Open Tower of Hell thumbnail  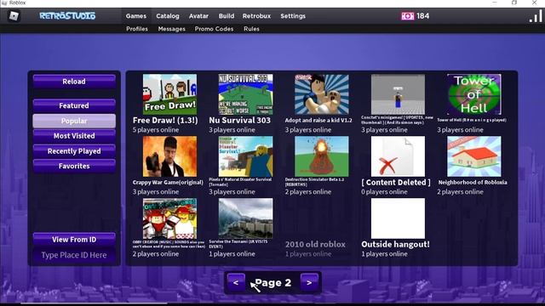click(x=474, y=94)
